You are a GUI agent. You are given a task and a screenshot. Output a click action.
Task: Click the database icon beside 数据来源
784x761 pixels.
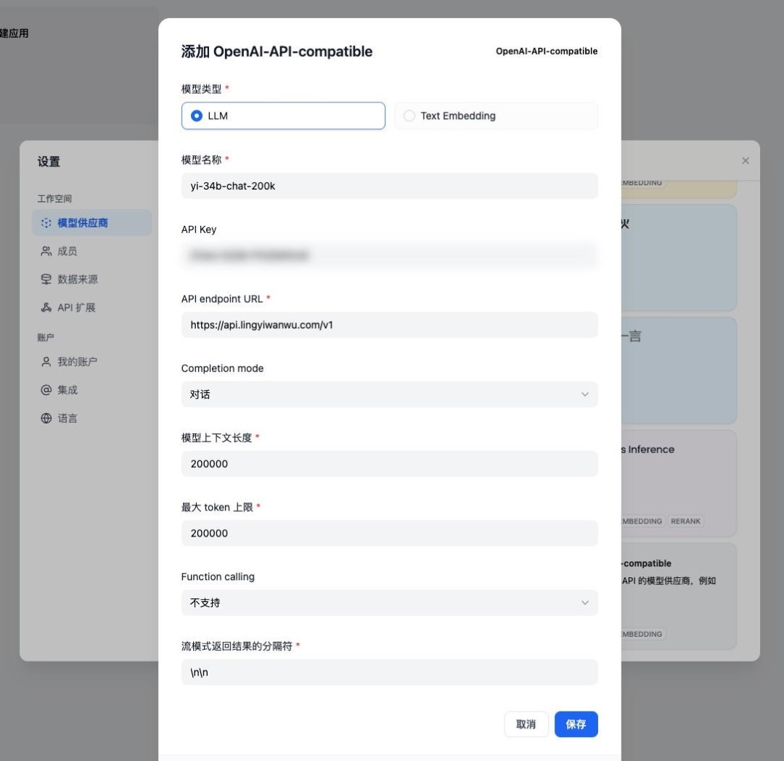(x=46, y=279)
